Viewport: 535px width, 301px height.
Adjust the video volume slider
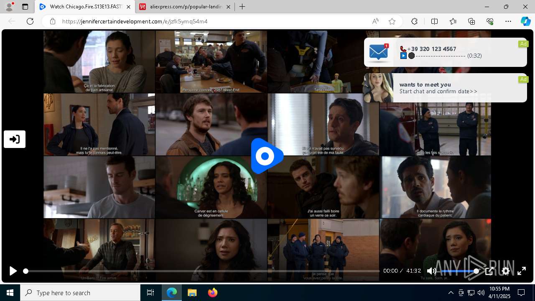459,271
